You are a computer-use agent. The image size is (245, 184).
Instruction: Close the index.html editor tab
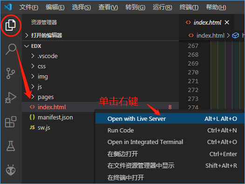[227, 22]
